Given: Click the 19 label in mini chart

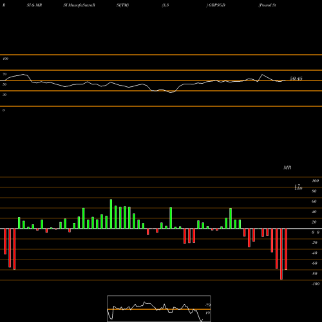Looking at the screenshot, I should click(x=207, y=313).
